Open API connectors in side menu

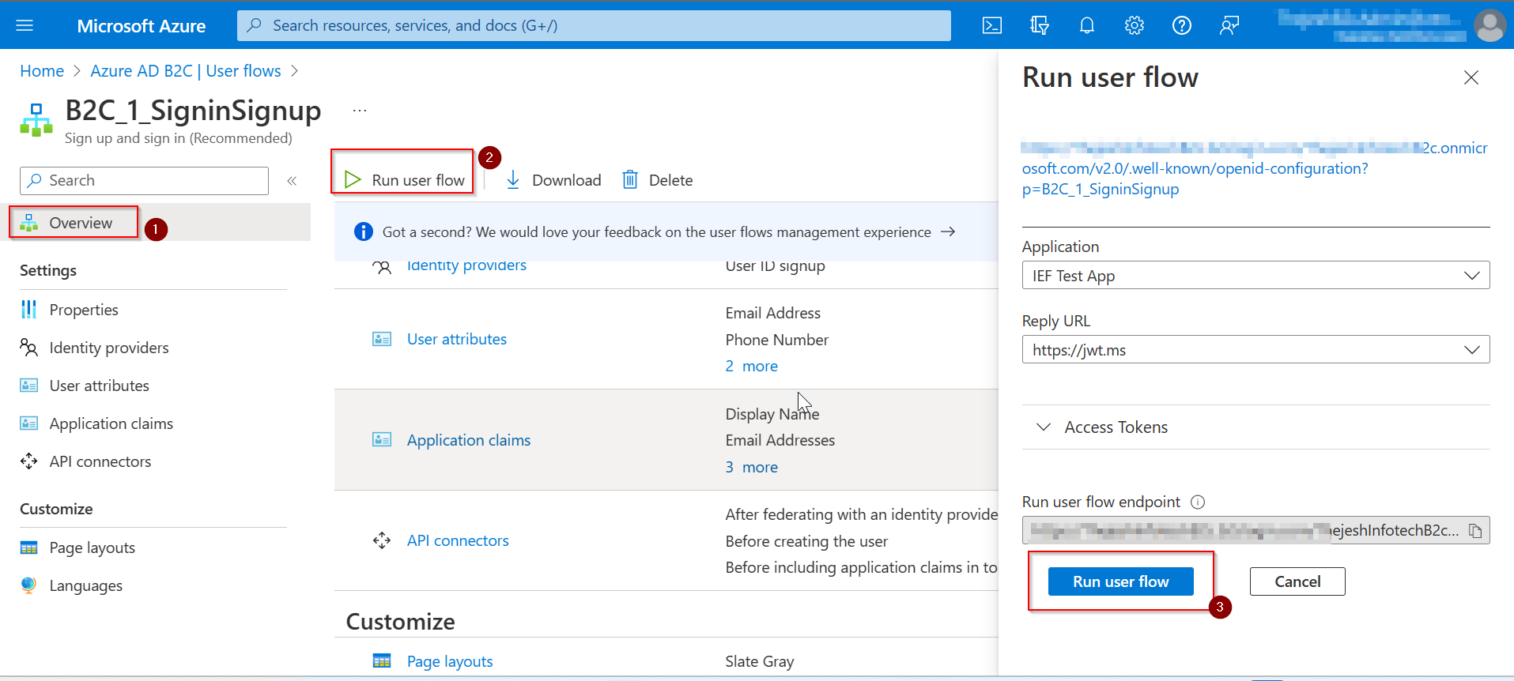point(100,461)
